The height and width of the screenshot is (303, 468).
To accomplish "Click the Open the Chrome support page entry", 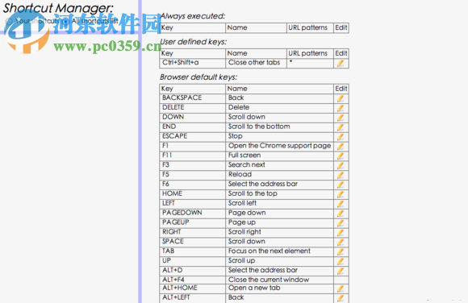I will pyautogui.click(x=280, y=146).
